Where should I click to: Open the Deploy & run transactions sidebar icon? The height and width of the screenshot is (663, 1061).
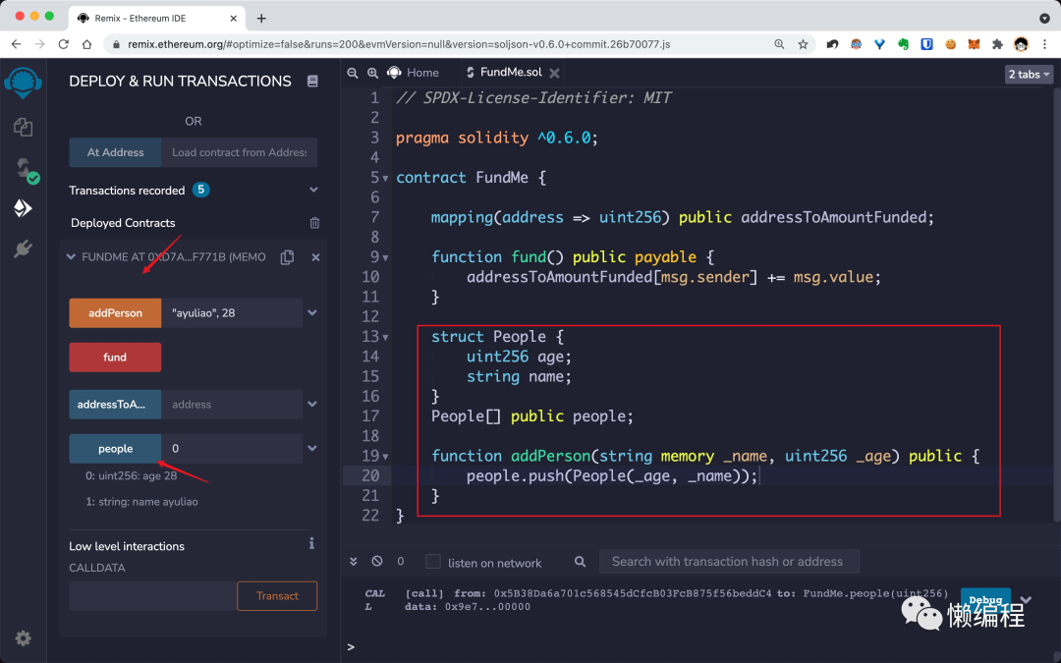(23, 207)
